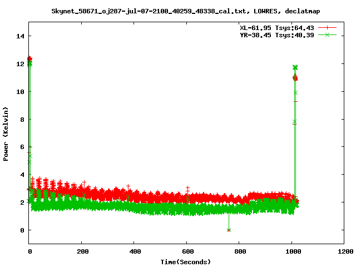The image size is (356, 267).
Task: Click the y-axis tick label 4
Action: pyautogui.click(x=22, y=175)
